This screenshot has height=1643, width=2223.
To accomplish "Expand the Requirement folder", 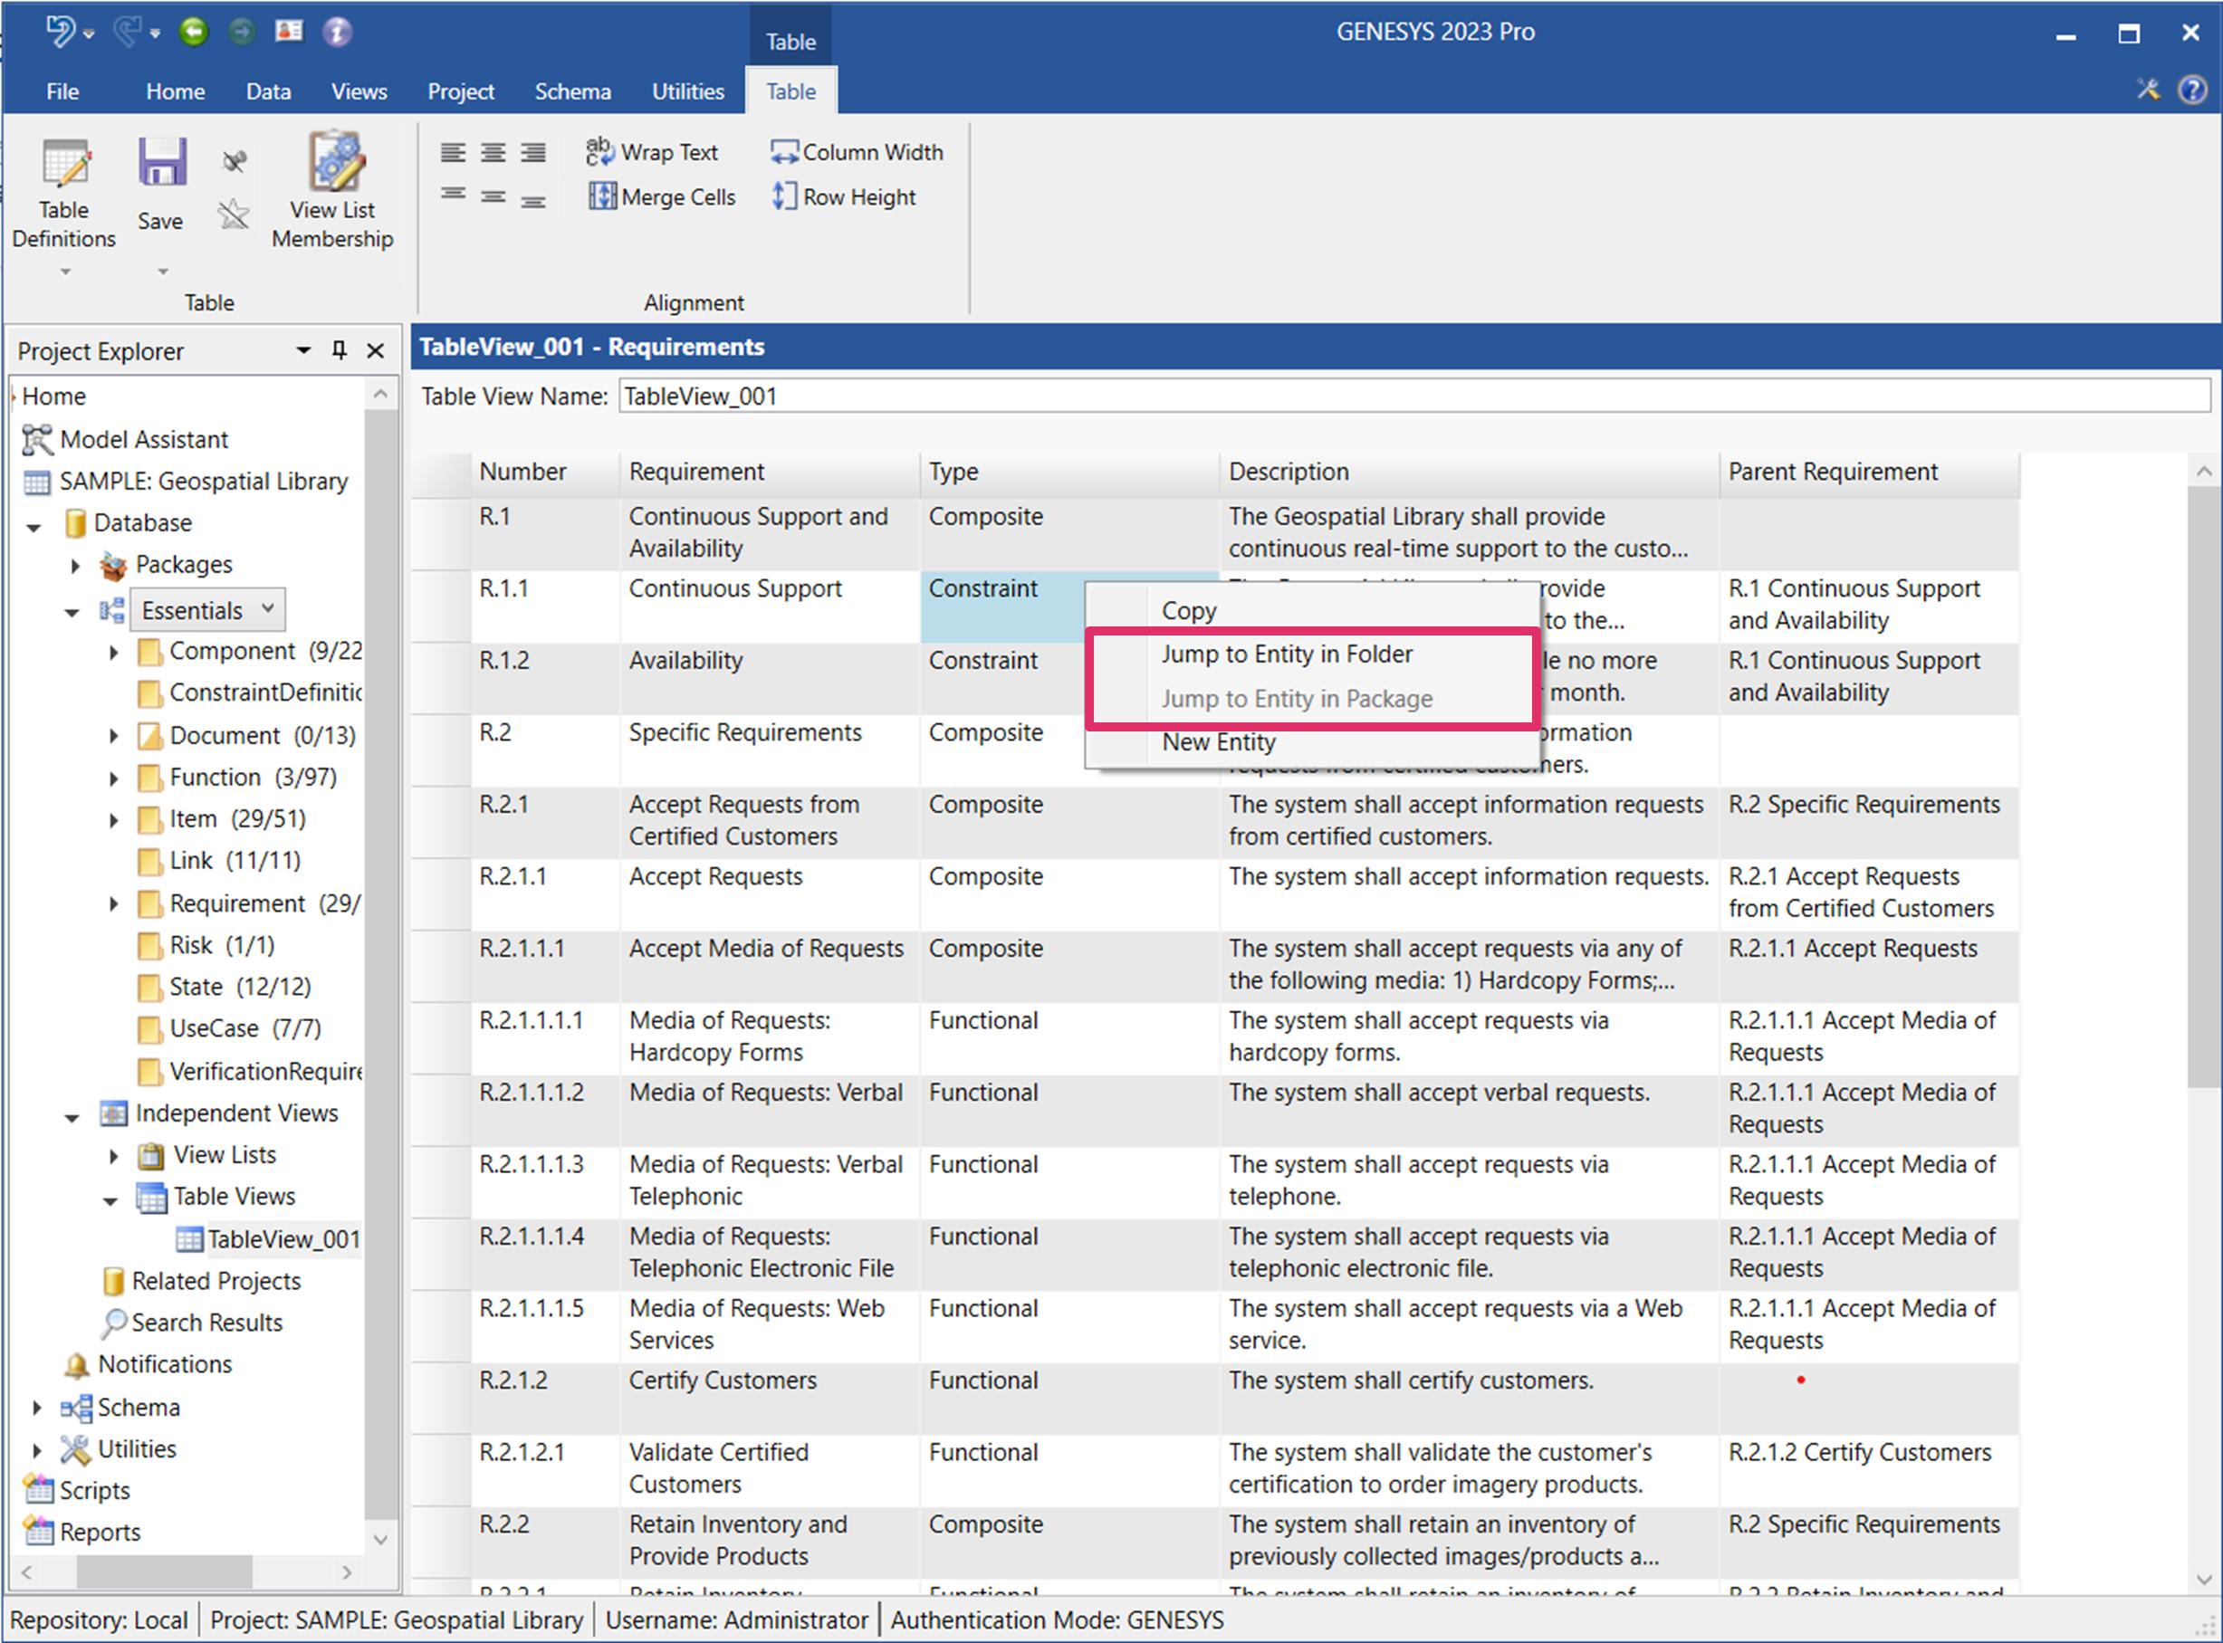I will (x=114, y=904).
